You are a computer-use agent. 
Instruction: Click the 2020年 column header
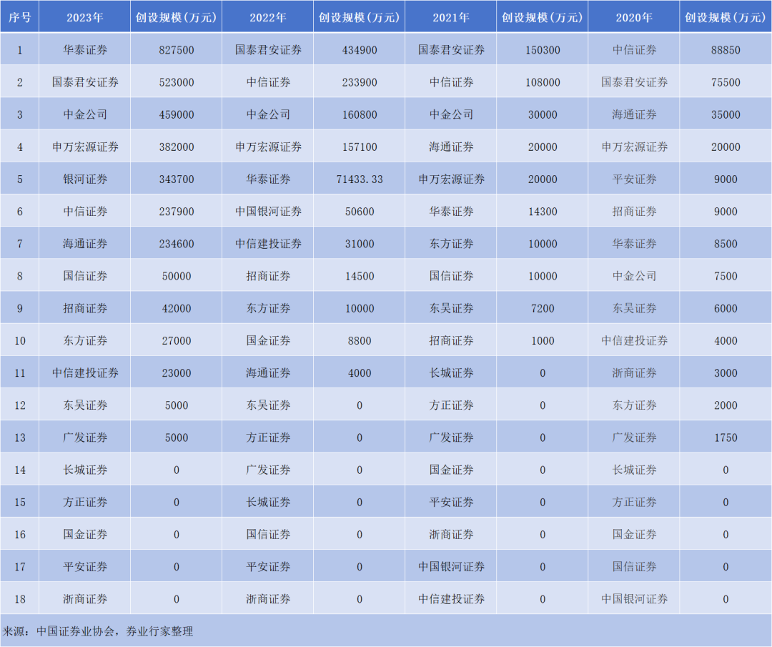634,18
